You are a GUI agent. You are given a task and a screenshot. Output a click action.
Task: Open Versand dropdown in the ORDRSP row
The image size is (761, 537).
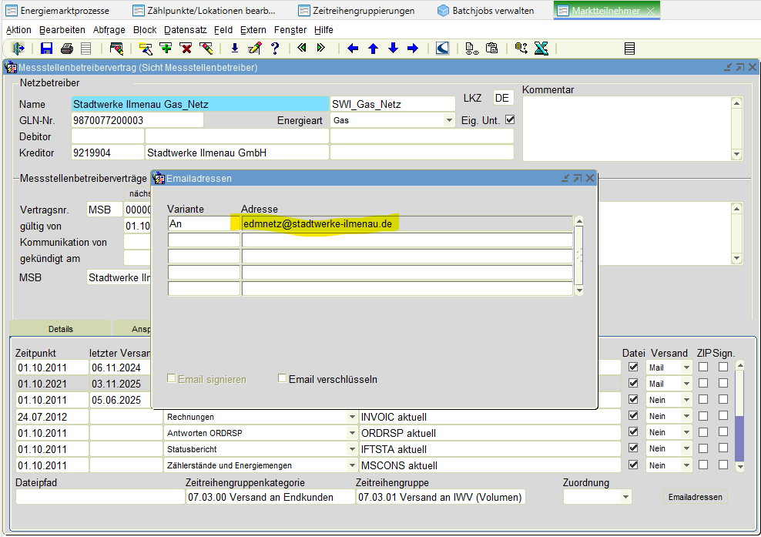686,433
